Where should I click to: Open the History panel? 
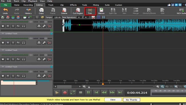(x=28, y=11)
